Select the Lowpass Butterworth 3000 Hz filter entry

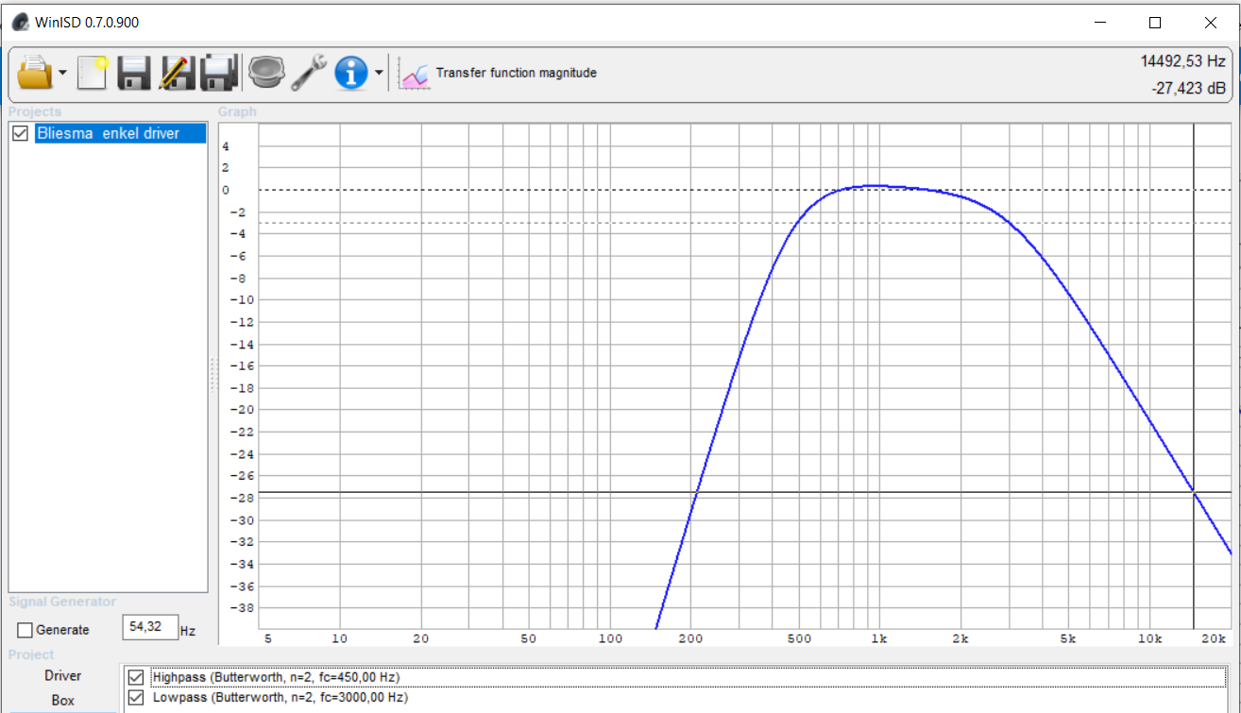pyautogui.click(x=280, y=698)
